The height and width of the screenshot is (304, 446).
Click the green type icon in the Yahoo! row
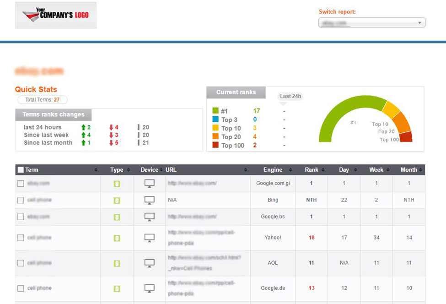click(x=117, y=238)
